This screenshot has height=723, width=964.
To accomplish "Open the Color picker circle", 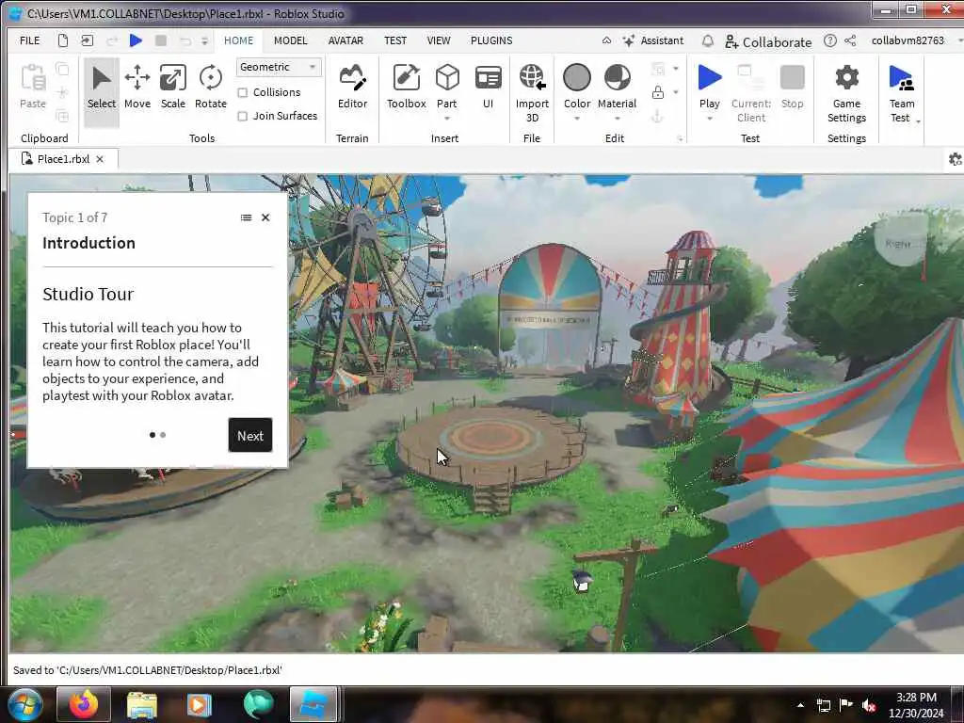I will pyautogui.click(x=577, y=78).
